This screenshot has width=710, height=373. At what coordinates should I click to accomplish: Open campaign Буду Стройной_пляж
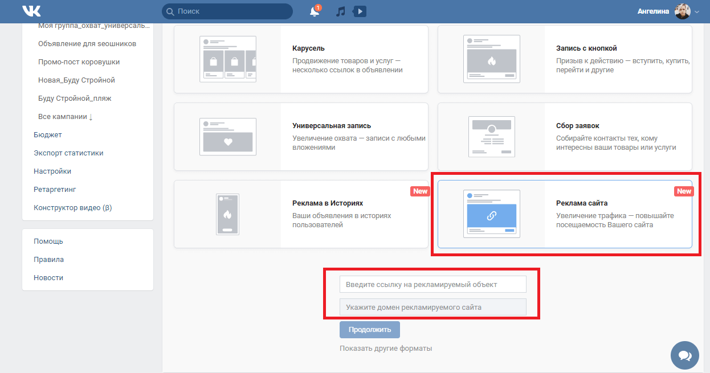[x=75, y=99]
